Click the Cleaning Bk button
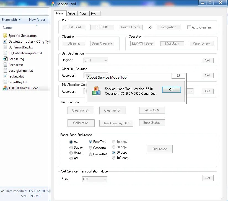 tap(81, 110)
